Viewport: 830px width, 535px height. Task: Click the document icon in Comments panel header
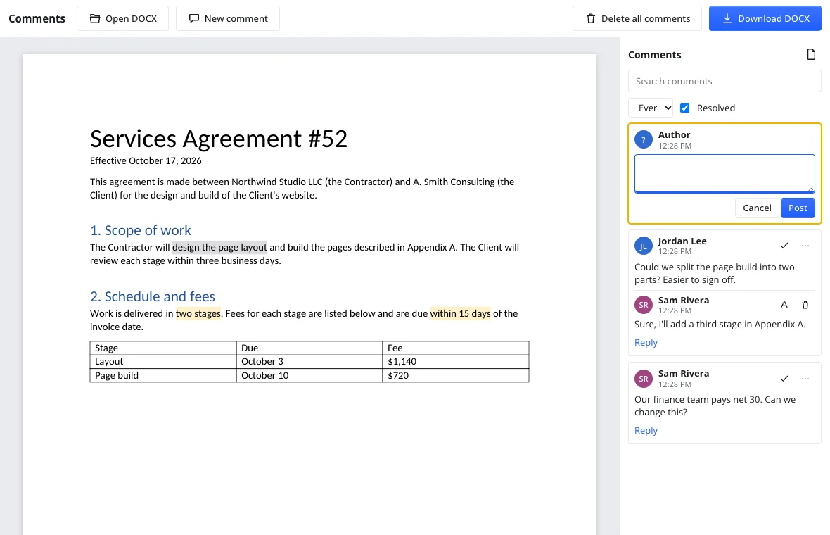(x=810, y=55)
